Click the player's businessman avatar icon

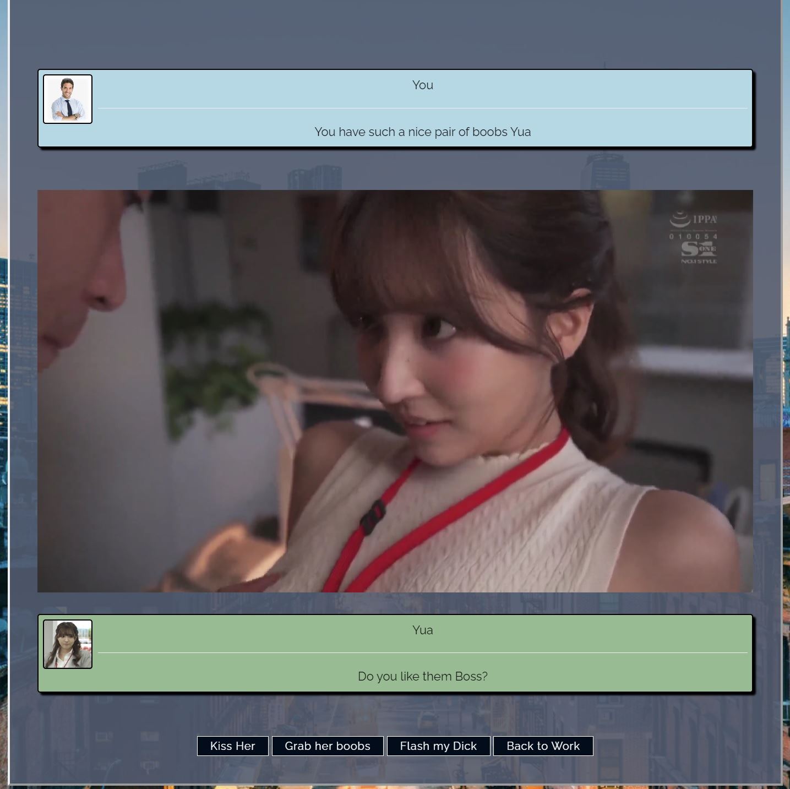tap(68, 99)
